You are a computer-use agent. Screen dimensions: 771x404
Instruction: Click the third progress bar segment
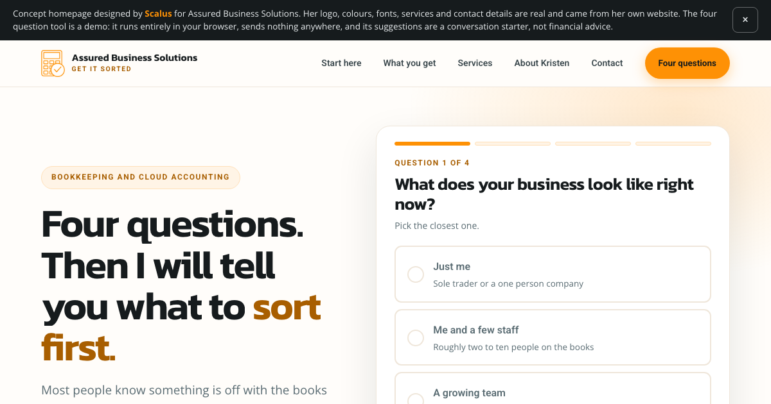point(593,144)
